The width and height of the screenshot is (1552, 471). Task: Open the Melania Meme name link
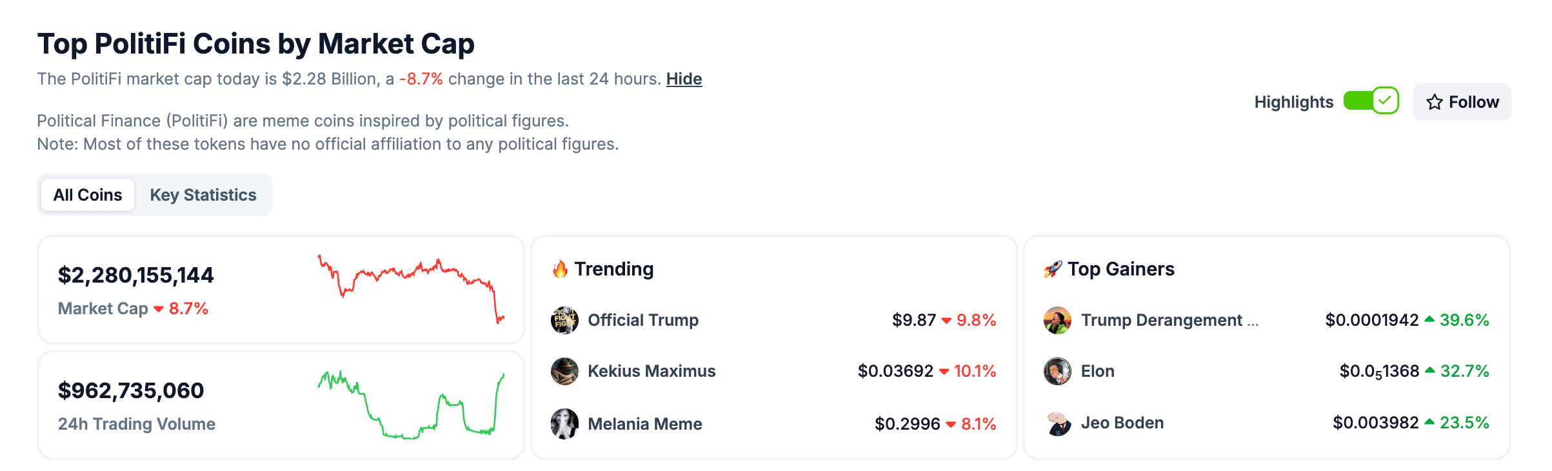pos(645,424)
